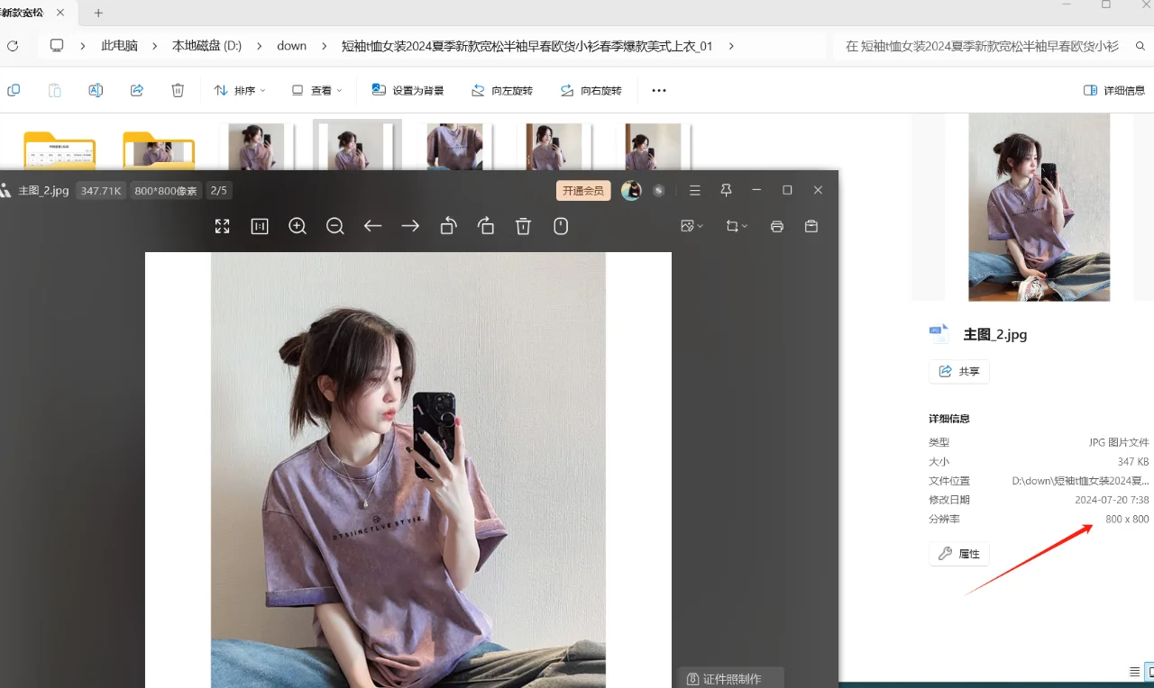
Task: Select the 主图_2.jpg preview thumbnail
Action: [1039, 206]
